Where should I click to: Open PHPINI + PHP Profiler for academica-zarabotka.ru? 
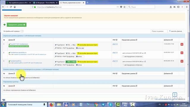click(64, 56)
